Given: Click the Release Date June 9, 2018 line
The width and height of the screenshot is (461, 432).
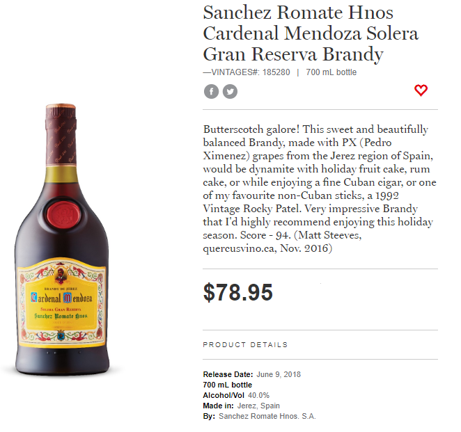Looking at the screenshot, I should click(247, 375).
